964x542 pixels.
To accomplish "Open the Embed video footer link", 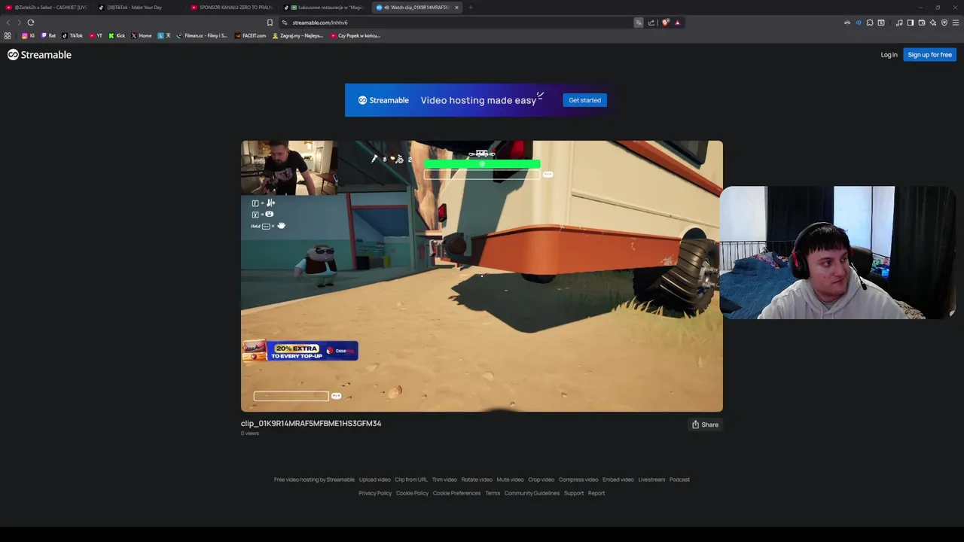I will [x=618, y=480].
